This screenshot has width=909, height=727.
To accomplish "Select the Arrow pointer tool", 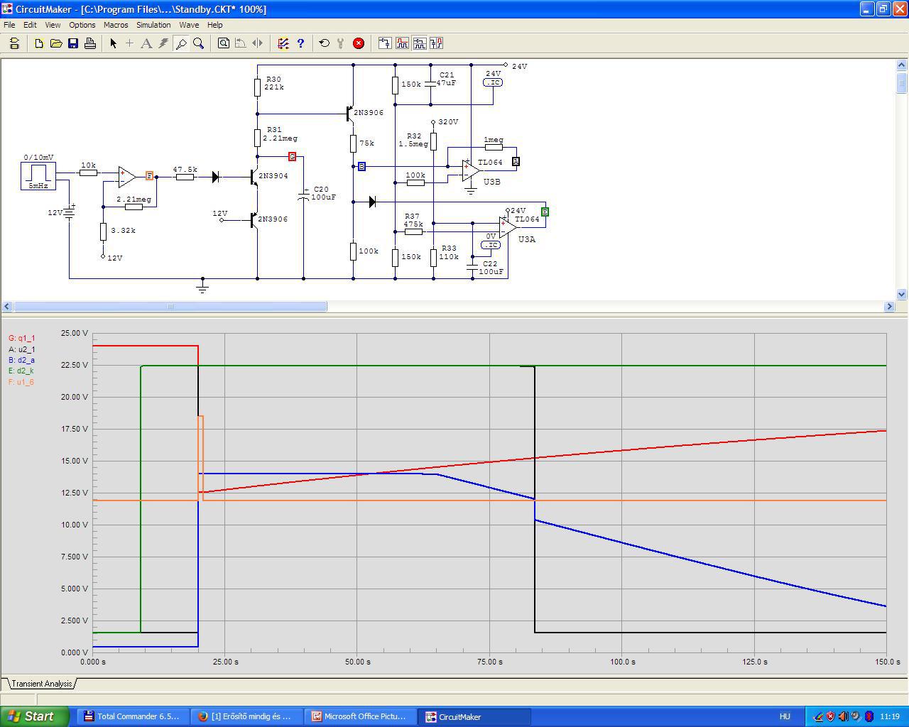I will point(113,43).
